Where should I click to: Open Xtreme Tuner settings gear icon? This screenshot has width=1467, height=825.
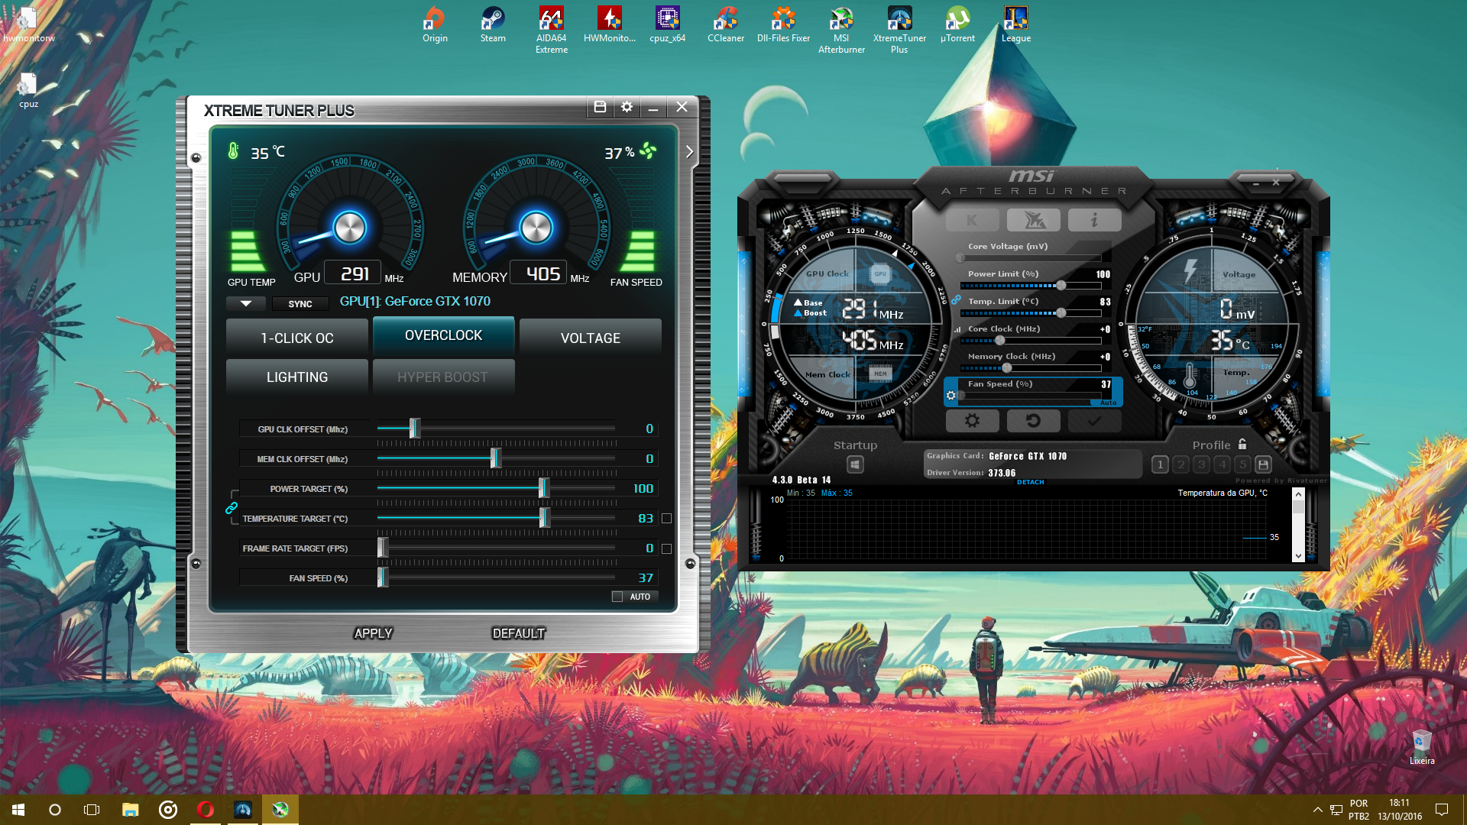pos(627,107)
